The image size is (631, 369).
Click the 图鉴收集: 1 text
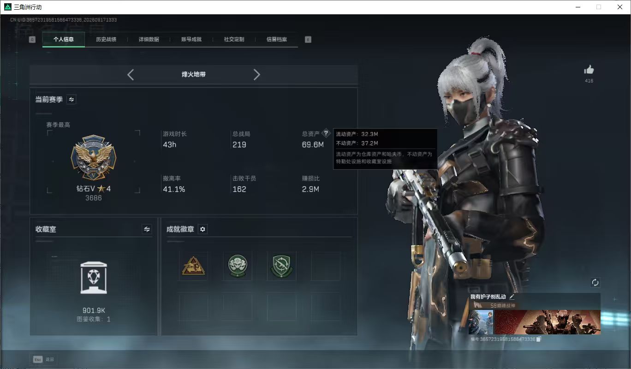(94, 319)
